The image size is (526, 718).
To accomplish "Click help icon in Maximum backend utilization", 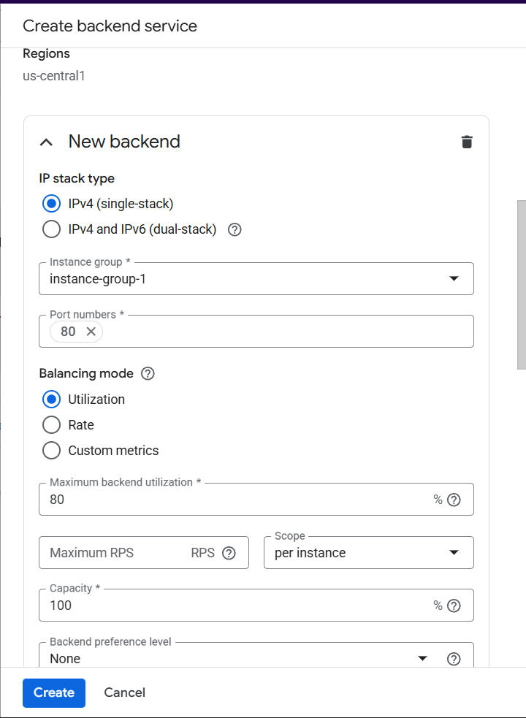I will click(x=454, y=500).
